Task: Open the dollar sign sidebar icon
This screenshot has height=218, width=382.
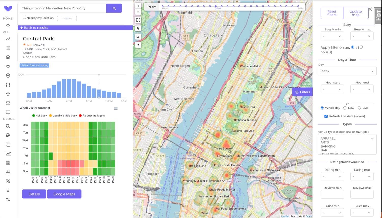Action: [x=8, y=190]
